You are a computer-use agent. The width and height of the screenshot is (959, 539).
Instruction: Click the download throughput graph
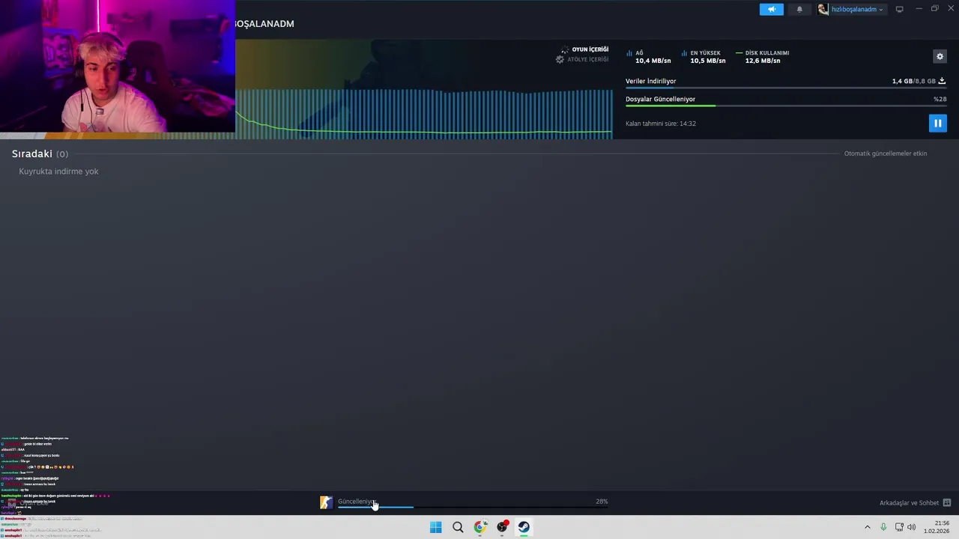[425, 112]
